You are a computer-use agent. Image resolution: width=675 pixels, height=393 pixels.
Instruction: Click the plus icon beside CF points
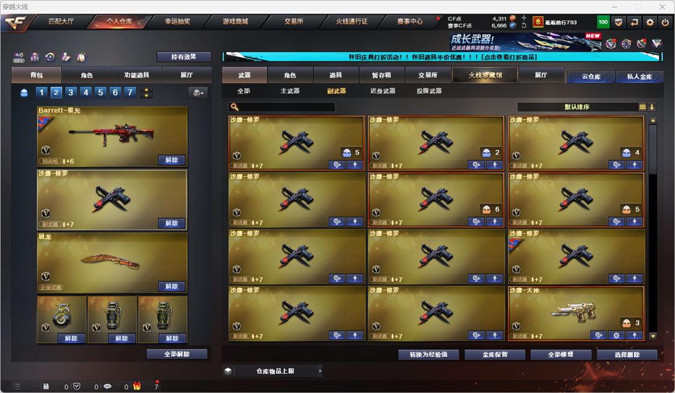(524, 18)
